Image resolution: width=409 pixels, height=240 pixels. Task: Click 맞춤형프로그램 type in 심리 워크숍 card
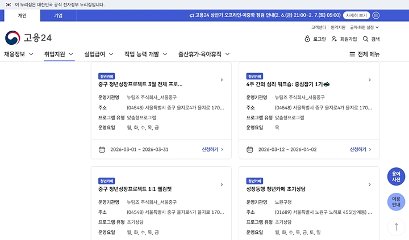pyautogui.click(x=289, y=117)
